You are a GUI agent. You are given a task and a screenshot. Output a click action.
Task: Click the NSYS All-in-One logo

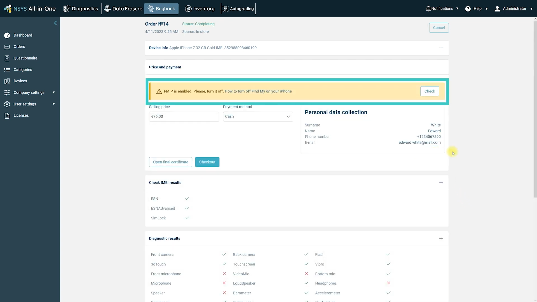click(x=30, y=9)
